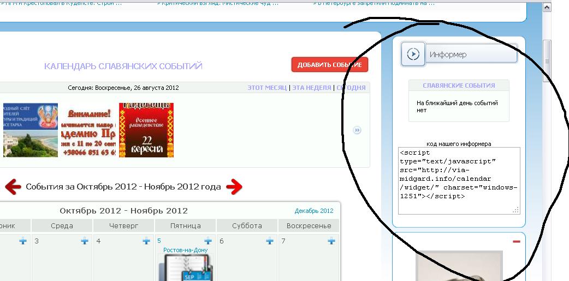The image size is (569, 281).
Task: Grab the textarea resize handle
Action: point(517,210)
